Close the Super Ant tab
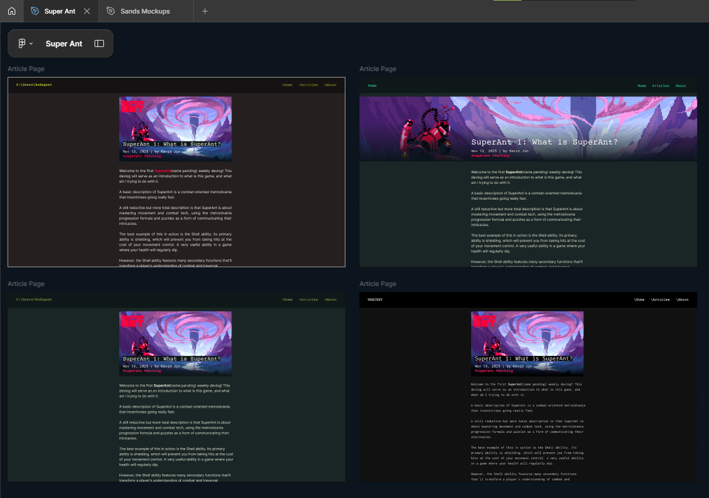Image resolution: width=709 pixels, height=498 pixels. 87,11
